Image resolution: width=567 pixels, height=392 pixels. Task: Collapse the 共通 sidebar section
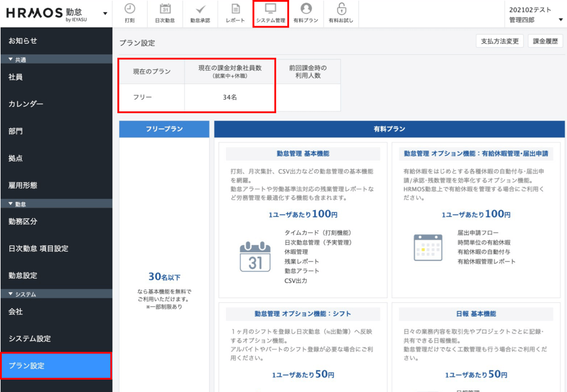(11, 59)
